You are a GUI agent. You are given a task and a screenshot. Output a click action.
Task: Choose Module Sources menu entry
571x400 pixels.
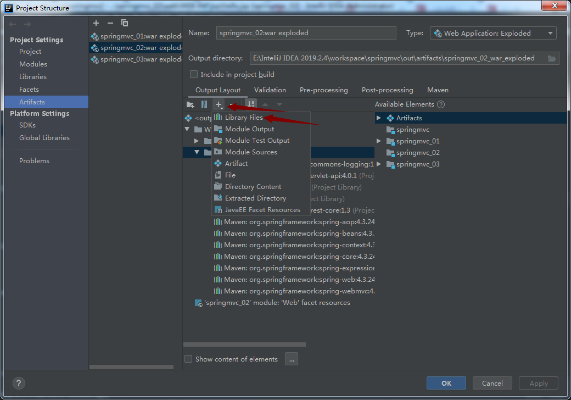261,152
